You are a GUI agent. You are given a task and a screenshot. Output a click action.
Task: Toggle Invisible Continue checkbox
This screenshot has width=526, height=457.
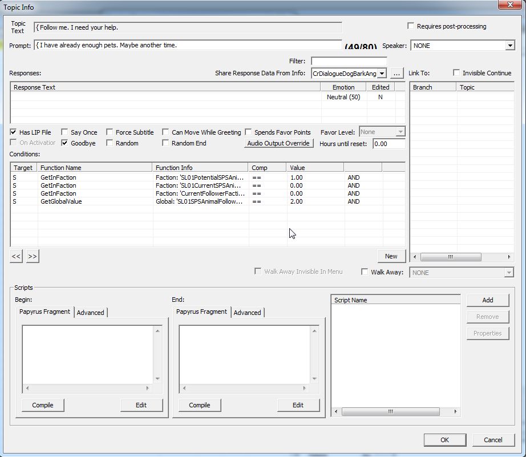tap(456, 72)
